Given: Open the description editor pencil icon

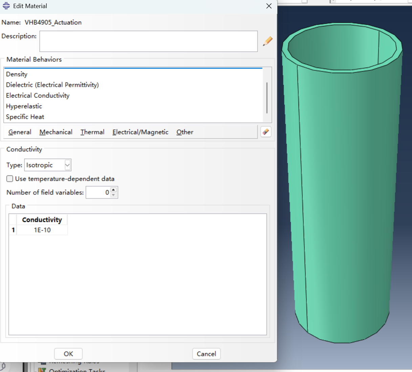Looking at the screenshot, I should click(x=267, y=41).
